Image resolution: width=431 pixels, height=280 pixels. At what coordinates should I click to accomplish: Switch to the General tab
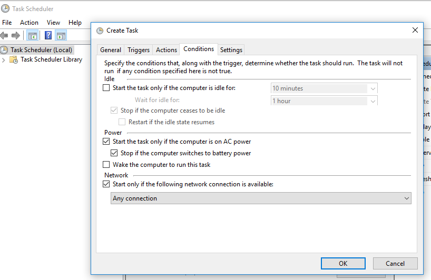pos(111,49)
